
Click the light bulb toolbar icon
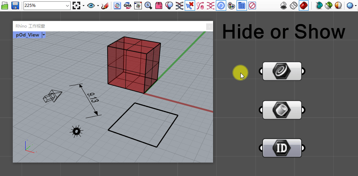point(169,6)
